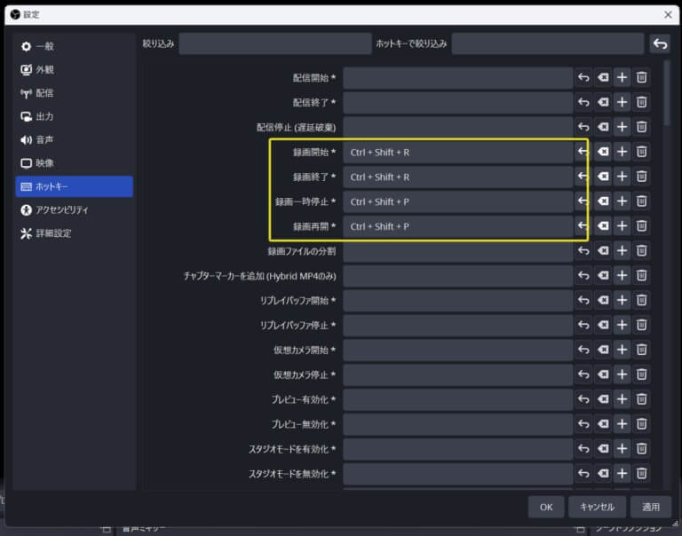Clear the 録画再開 Ctrl + Shift + P binding
The image size is (682, 536).
603,226
